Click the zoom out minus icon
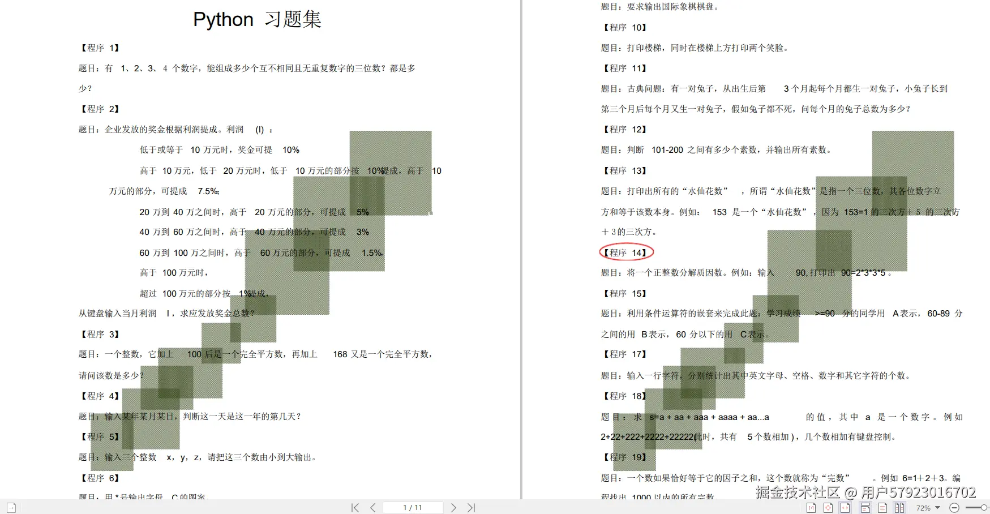This screenshot has height=514, width=990. (x=954, y=508)
